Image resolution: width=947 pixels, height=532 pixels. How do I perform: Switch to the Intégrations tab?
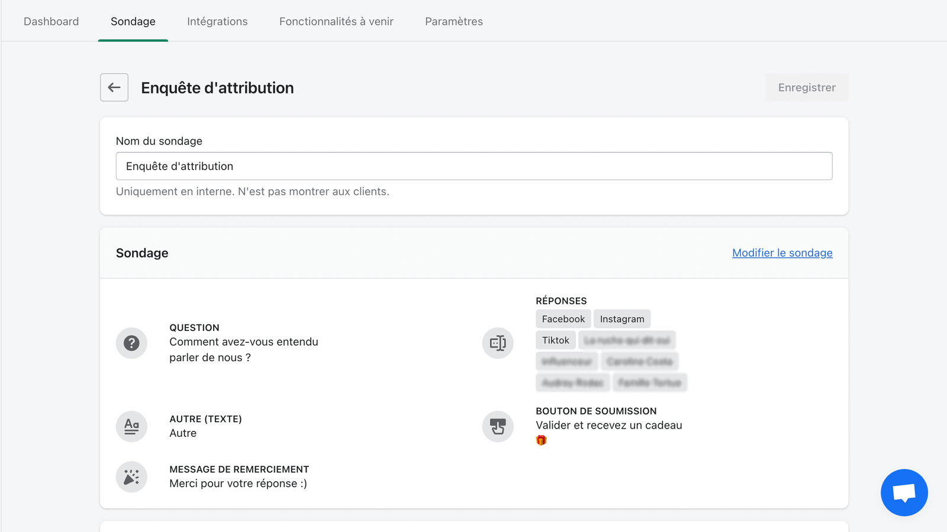pos(217,21)
